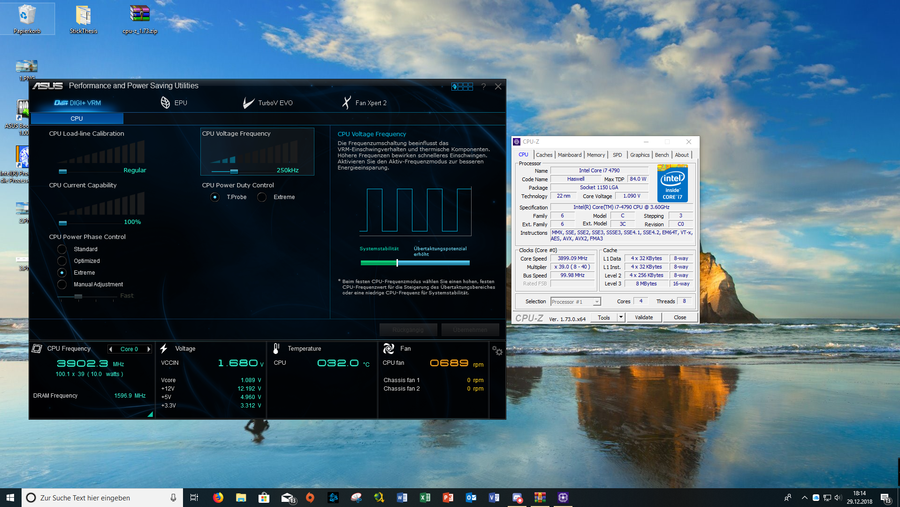Switch to the EPU tab

click(x=174, y=103)
